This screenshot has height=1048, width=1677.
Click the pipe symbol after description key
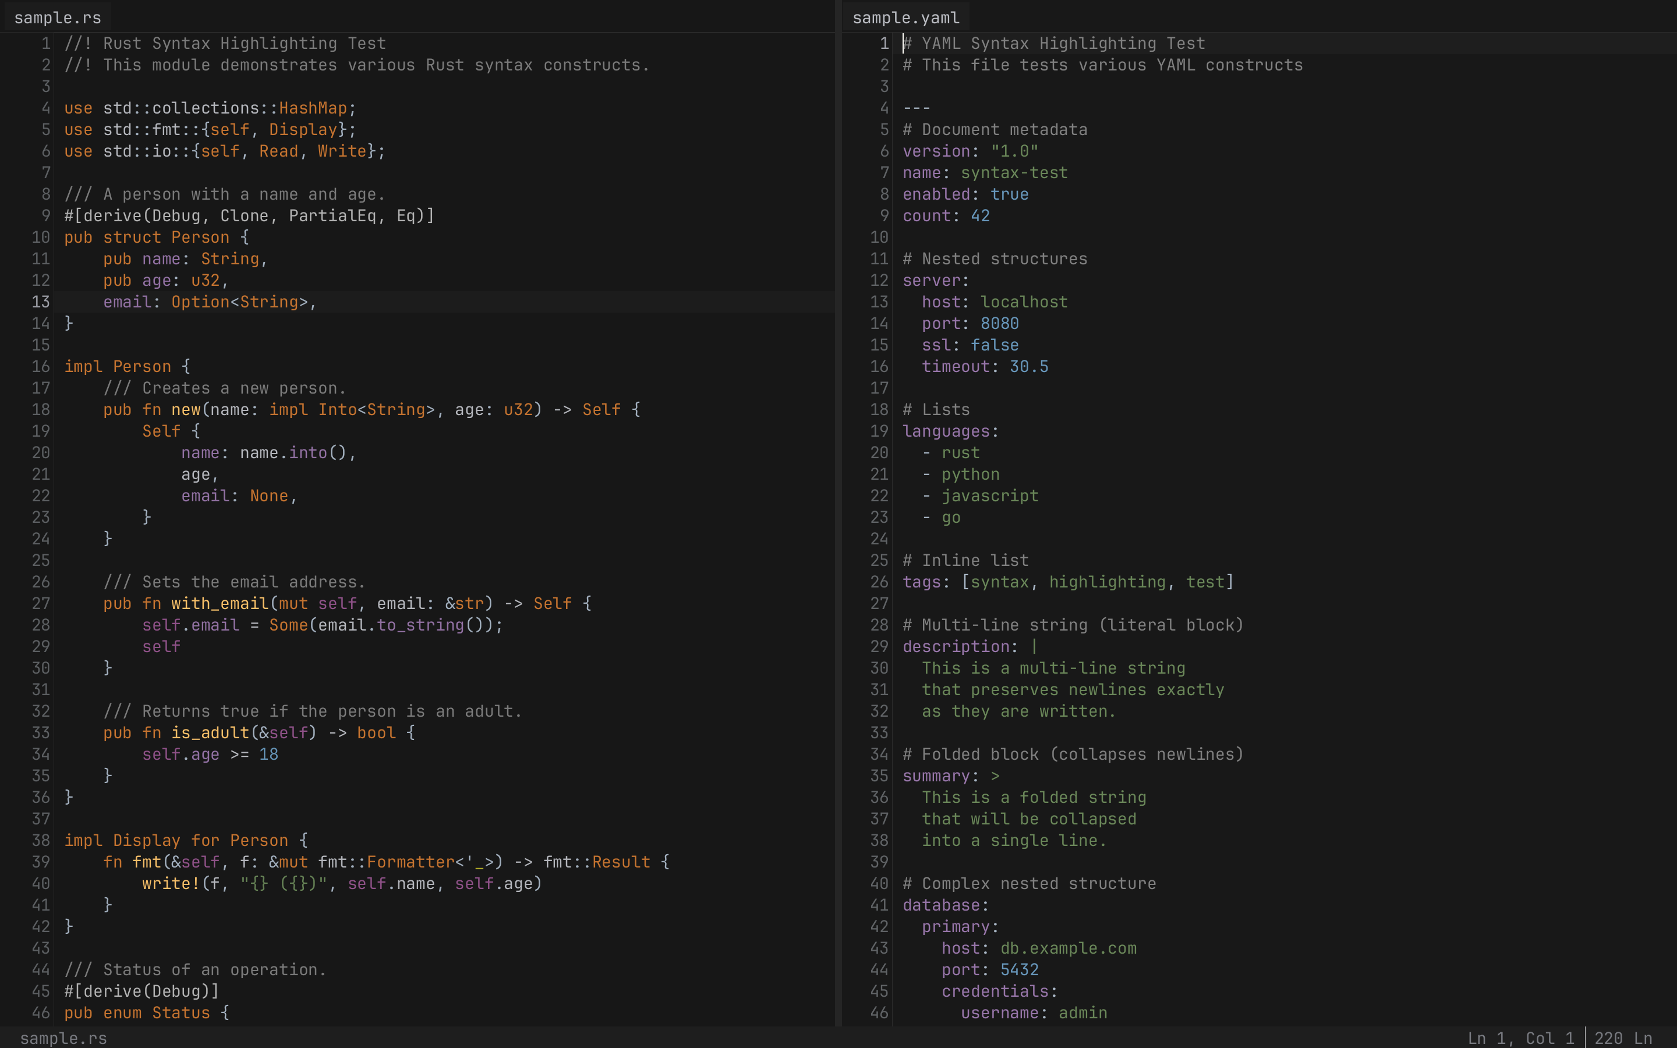click(1035, 646)
